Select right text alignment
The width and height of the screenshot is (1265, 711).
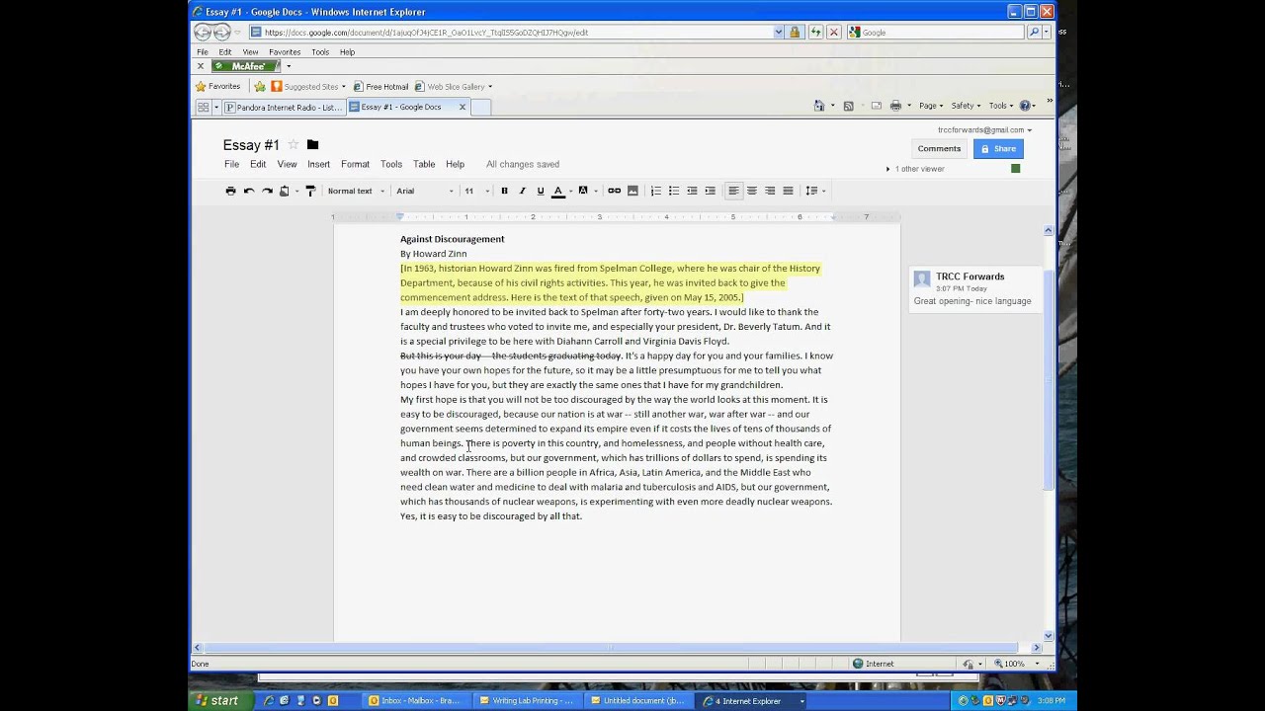[770, 191]
